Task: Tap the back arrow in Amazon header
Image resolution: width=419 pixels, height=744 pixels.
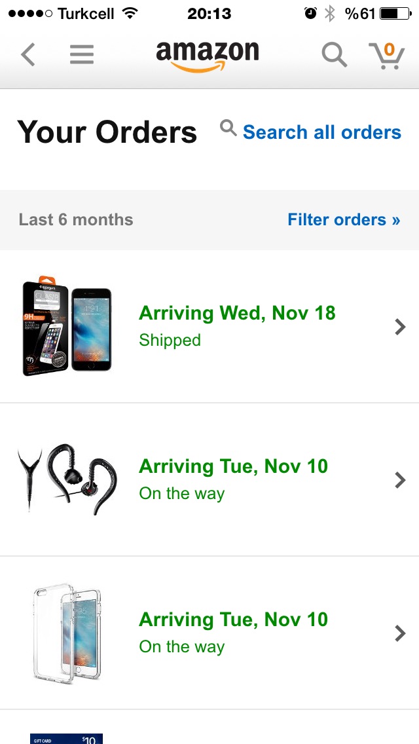Action: (28, 54)
